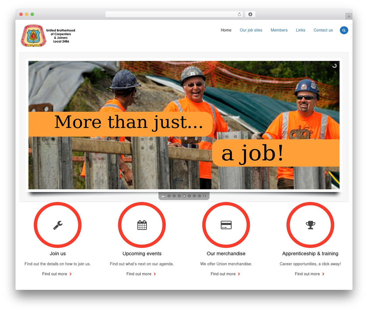Open a new browser tab with plus button
This screenshot has width=368, height=312.
(x=349, y=16)
